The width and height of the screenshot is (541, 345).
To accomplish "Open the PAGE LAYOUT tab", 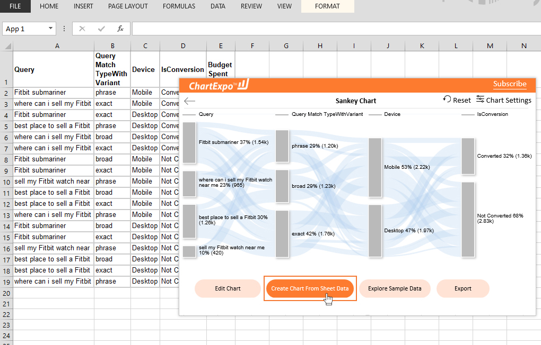I will coord(128,6).
